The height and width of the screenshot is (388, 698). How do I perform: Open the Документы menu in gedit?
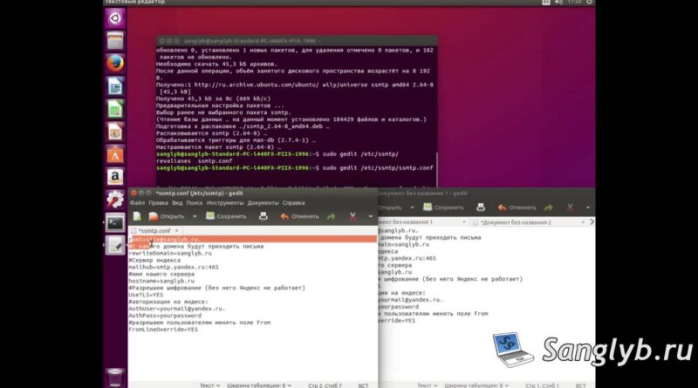point(263,203)
